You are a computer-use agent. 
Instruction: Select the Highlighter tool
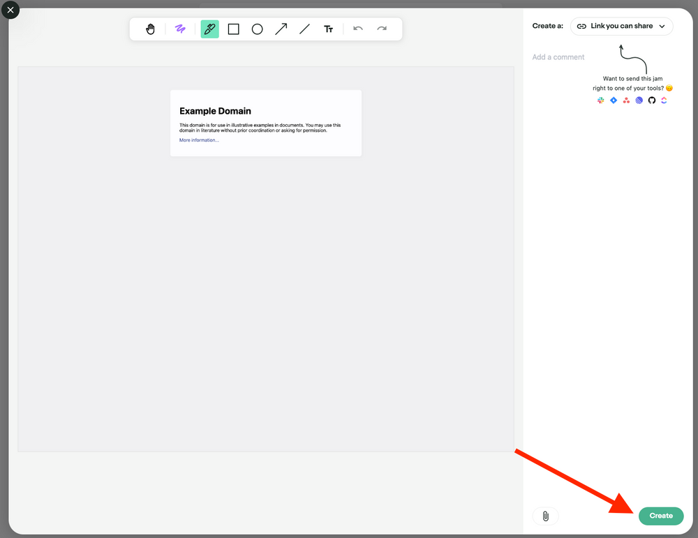click(209, 29)
